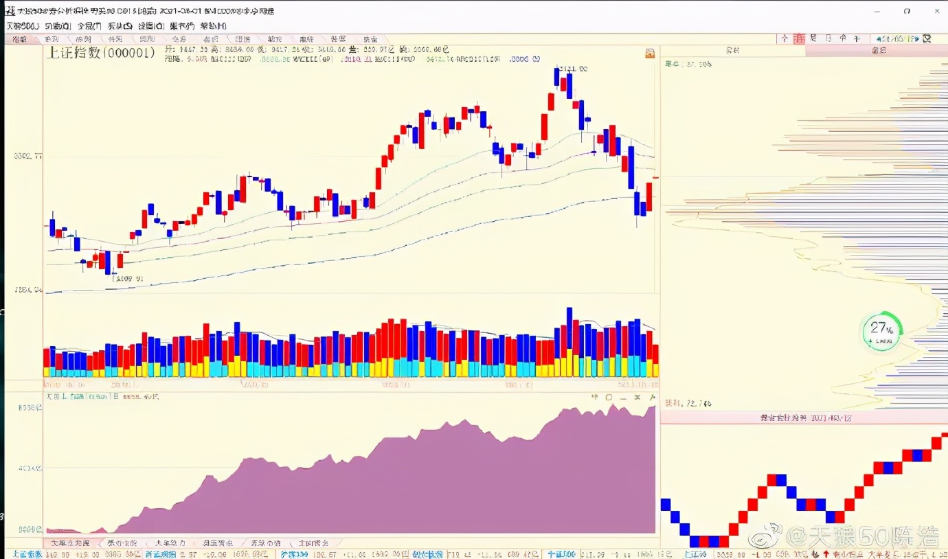Select the second period tab above chart
The width and height of the screenshot is (948, 559).
[x=52, y=39]
